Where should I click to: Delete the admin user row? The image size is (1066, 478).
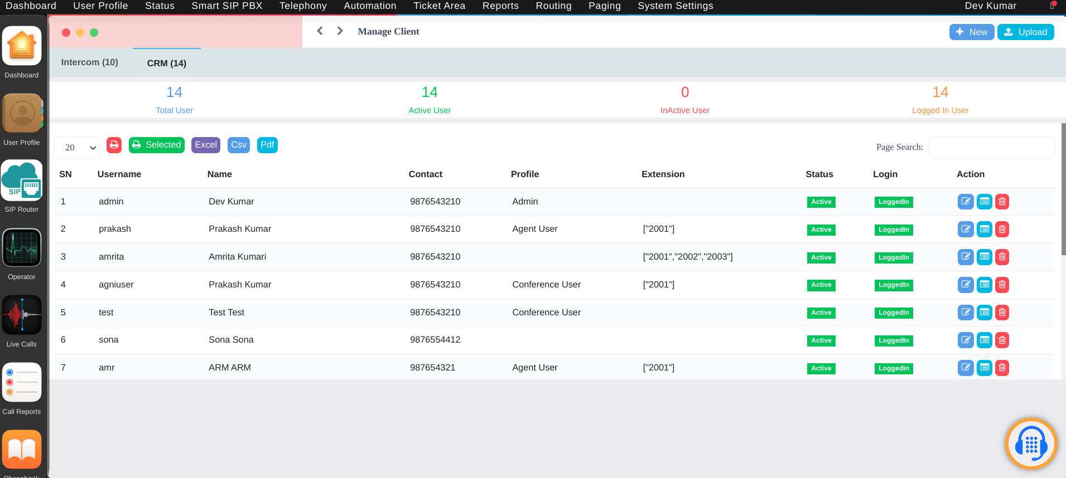click(x=1002, y=202)
